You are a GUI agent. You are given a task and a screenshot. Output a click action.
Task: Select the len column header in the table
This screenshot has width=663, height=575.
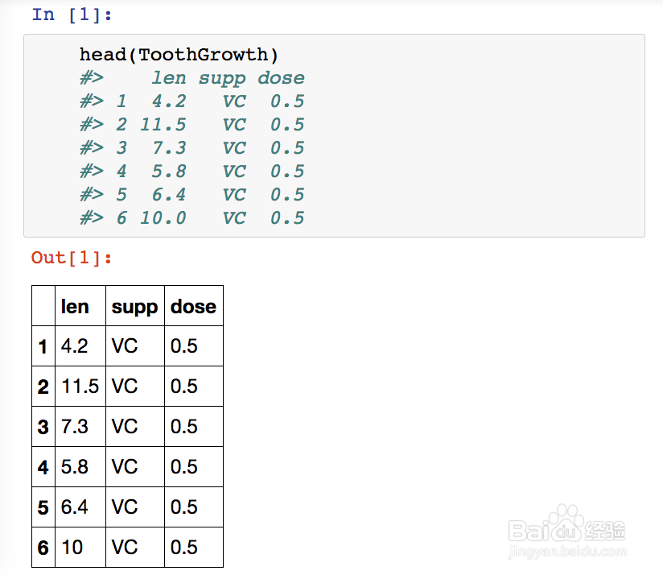pos(75,307)
